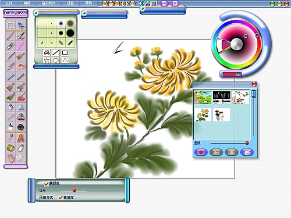Toggle the checkbox beside 压感方式
The image size is (291, 218).
[x=61, y=198]
